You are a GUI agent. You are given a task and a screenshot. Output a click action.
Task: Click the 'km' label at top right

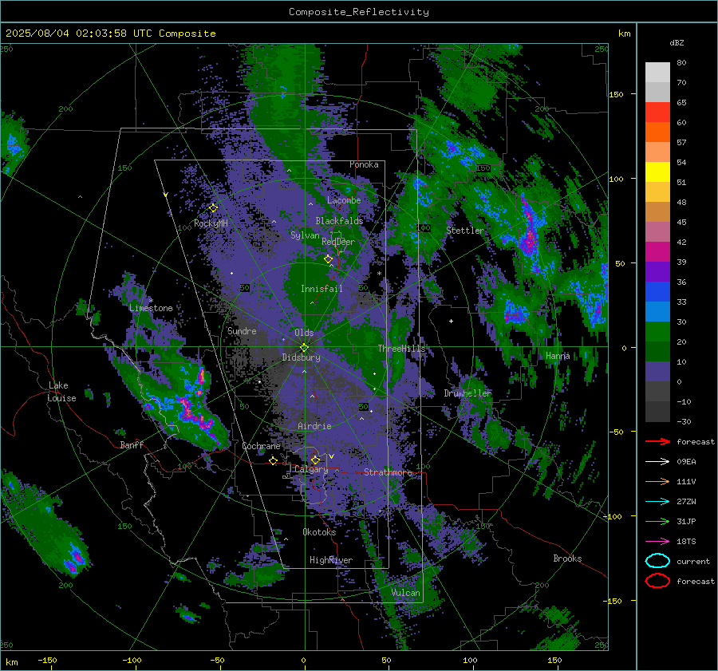(624, 34)
